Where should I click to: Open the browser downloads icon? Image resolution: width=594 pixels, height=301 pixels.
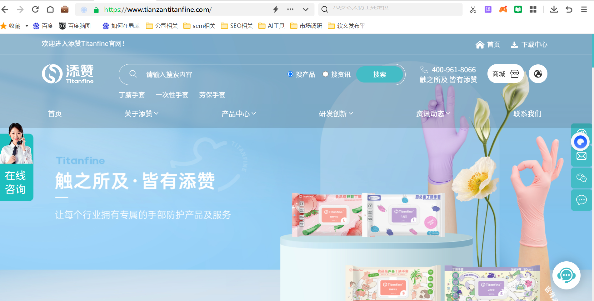[554, 9]
